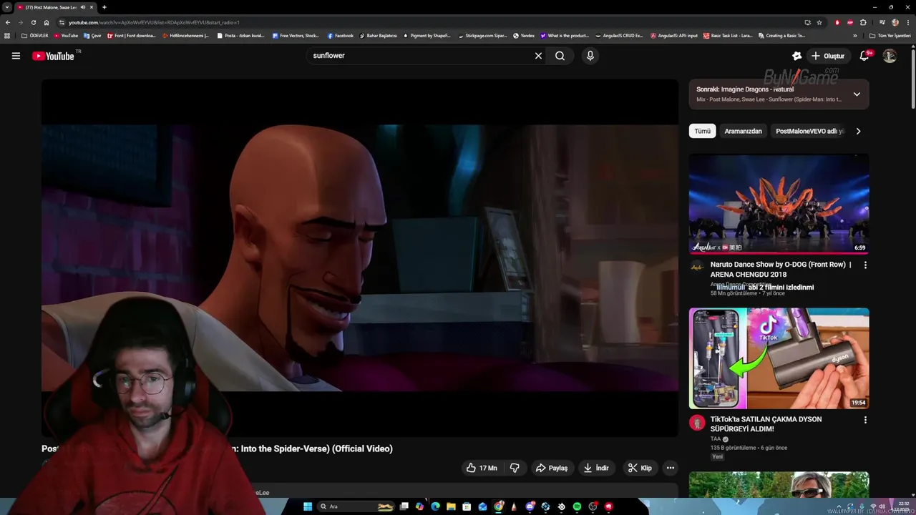Open the Tüm Yer İşaretleri folder
916x515 pixels.
click(891, 35)
